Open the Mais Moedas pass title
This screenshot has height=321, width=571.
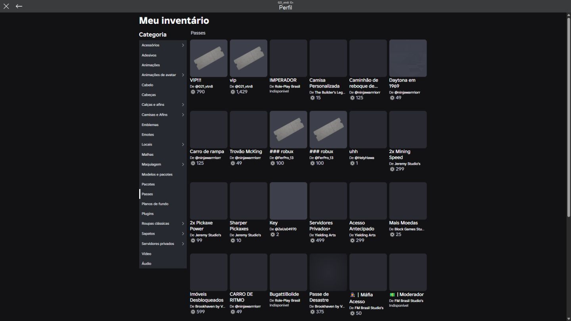403,223
